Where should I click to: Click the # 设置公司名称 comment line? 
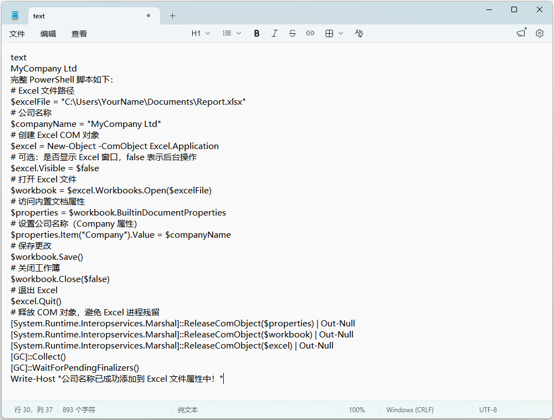click(x=74, y=224)
